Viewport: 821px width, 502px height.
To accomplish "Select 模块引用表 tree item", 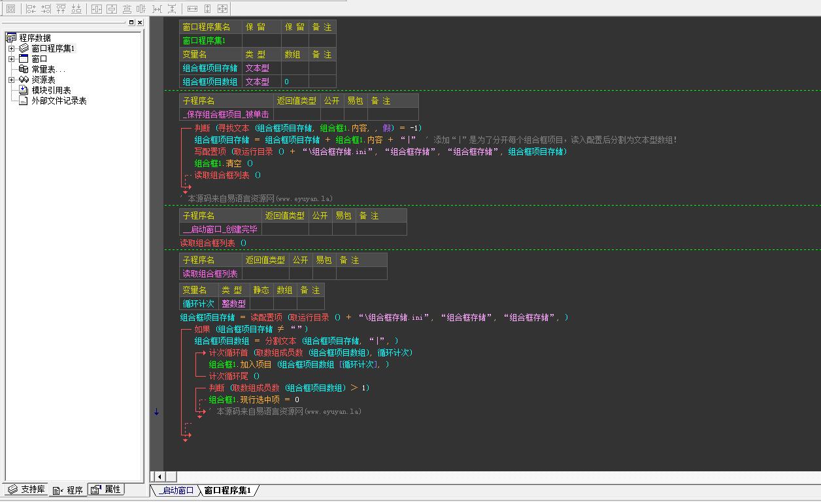I will 51,90.
